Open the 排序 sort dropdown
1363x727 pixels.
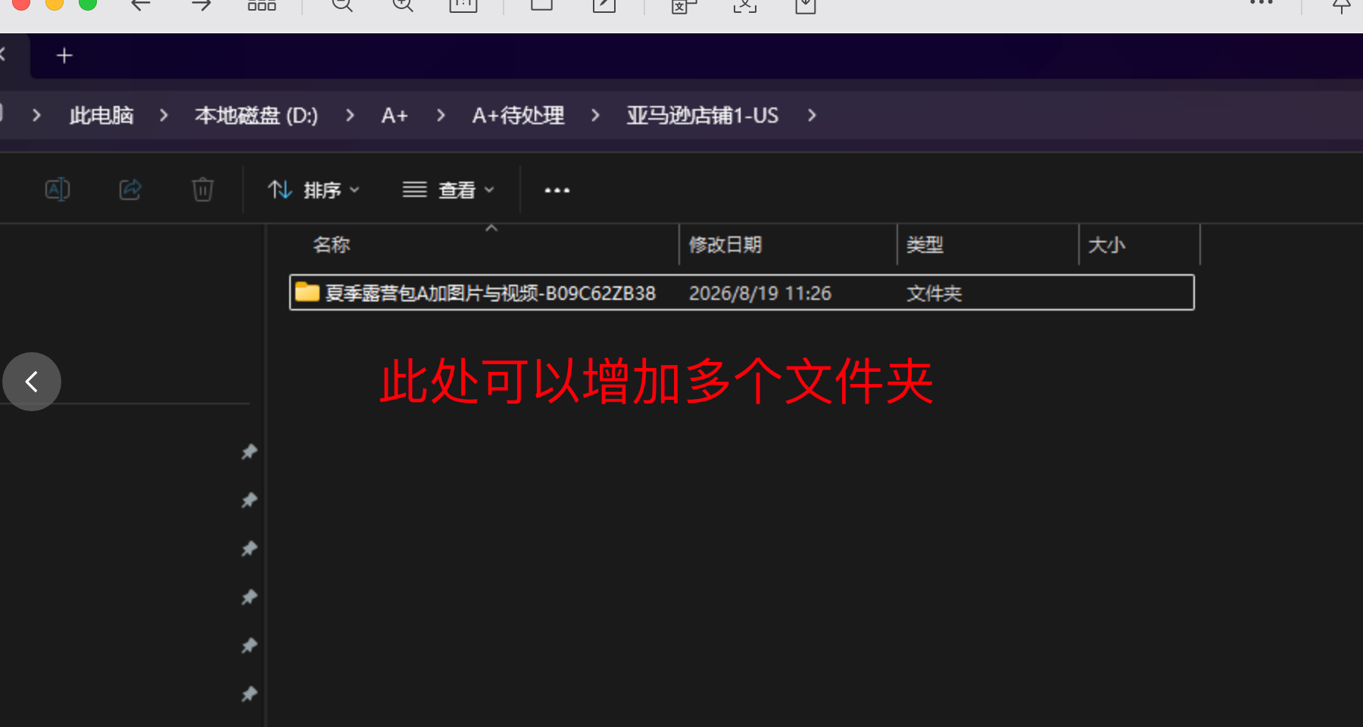313,189
